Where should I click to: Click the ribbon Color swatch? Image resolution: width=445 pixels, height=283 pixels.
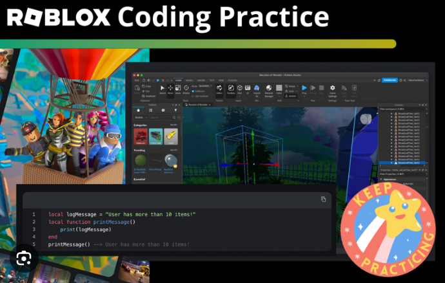point(279,87)
